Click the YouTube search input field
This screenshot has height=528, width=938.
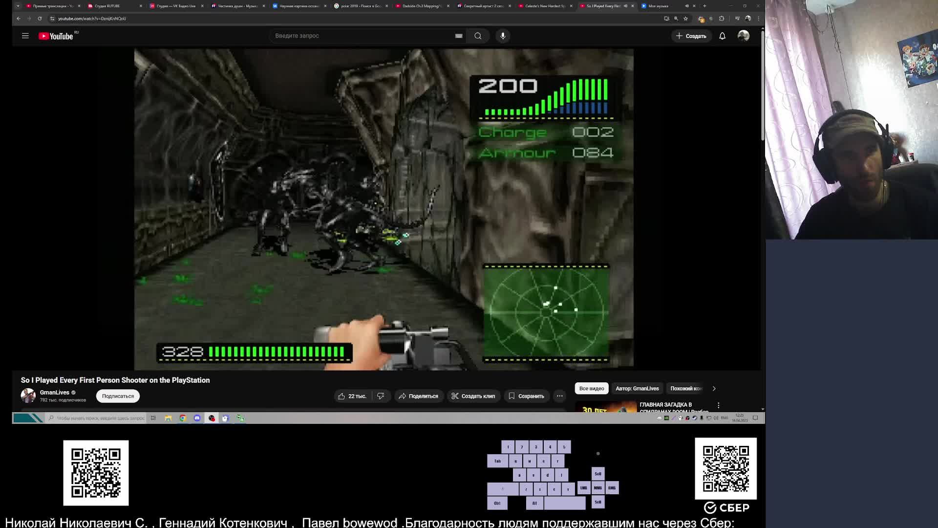point(362,36)
